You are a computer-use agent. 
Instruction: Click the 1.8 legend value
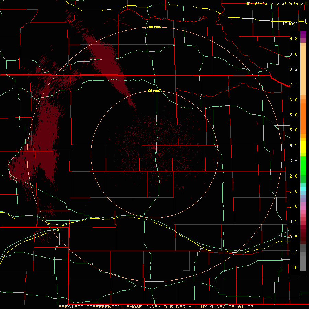294,191
